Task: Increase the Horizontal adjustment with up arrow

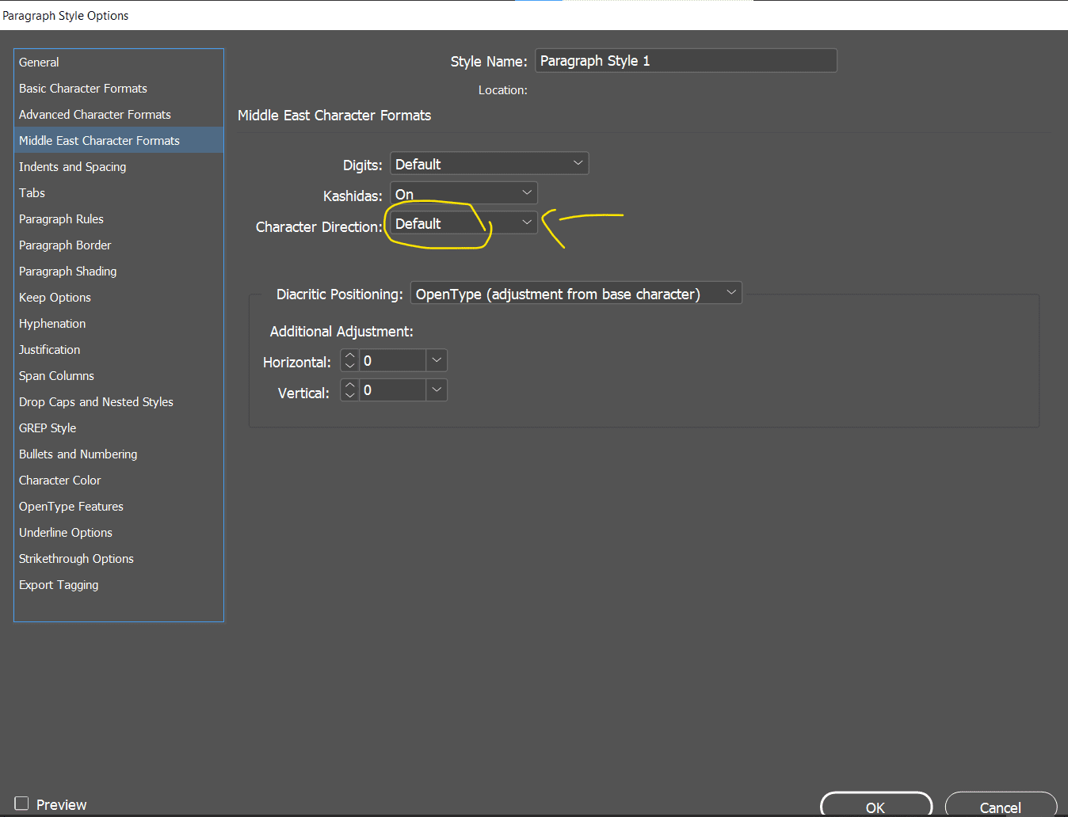Action: [x=350, y=355]
